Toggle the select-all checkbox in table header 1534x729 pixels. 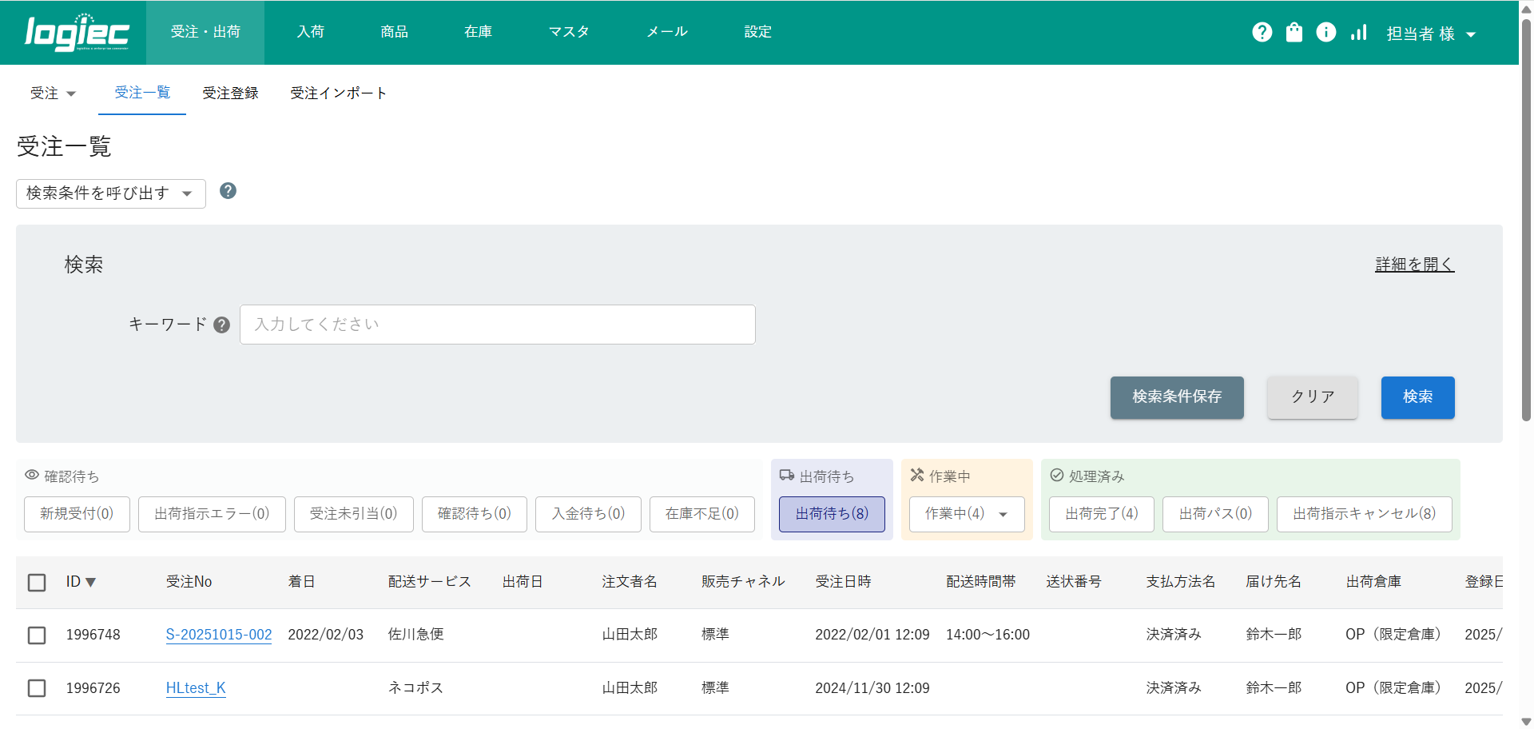click(37, 582)
